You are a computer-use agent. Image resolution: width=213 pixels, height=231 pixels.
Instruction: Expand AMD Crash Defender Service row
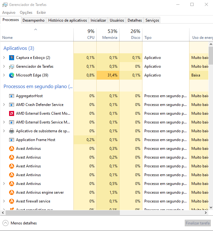4,105
